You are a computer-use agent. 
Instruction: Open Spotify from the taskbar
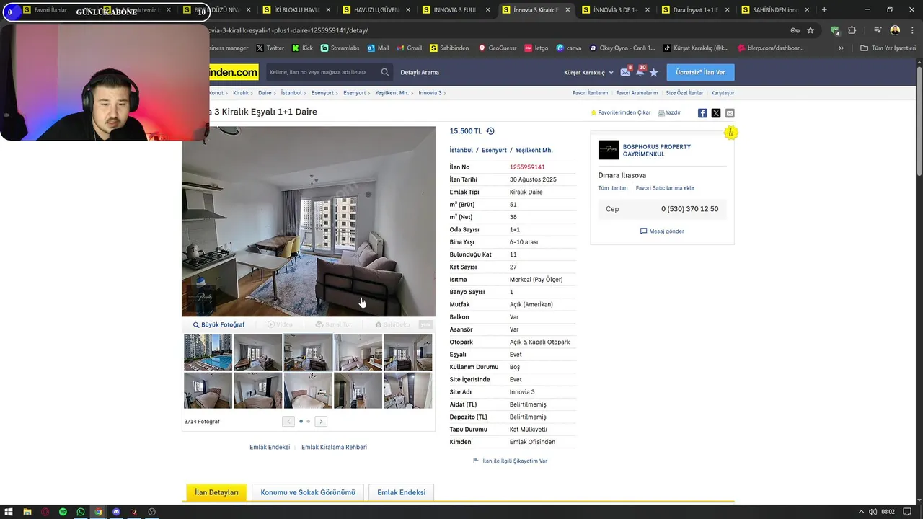(63, 512)
